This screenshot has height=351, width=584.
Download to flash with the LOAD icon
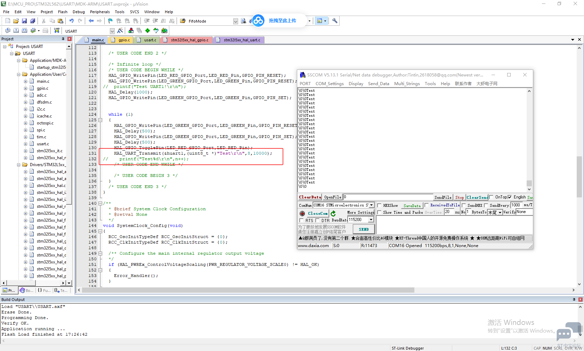(x=56, y=31)
